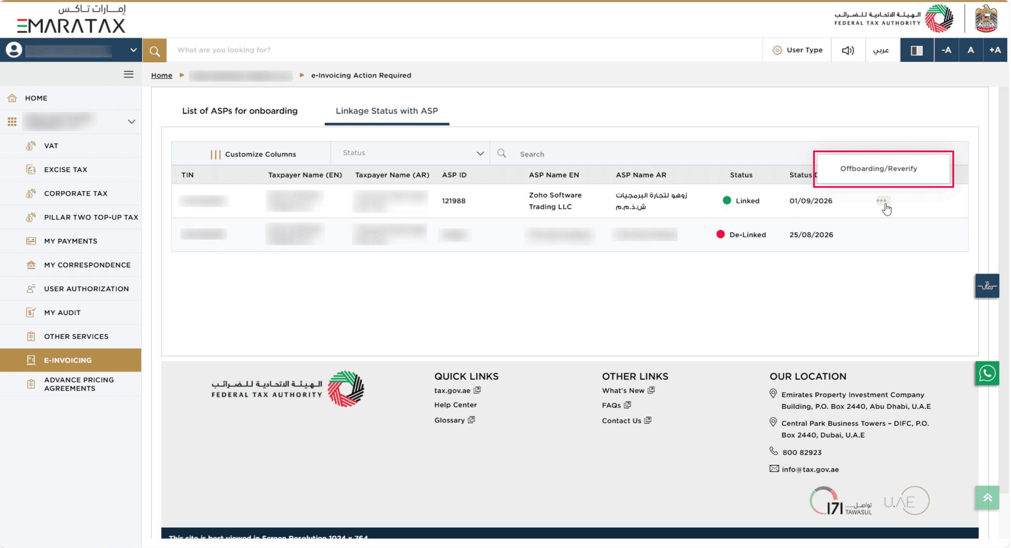Click the EmaraTax logo
This screenshot has width=1011, height=548.
point(71,19)
